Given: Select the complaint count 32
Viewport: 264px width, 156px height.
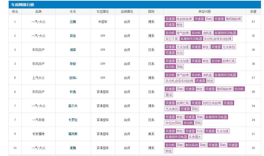Looking at the screenshot, I should [x=253, y=36].
